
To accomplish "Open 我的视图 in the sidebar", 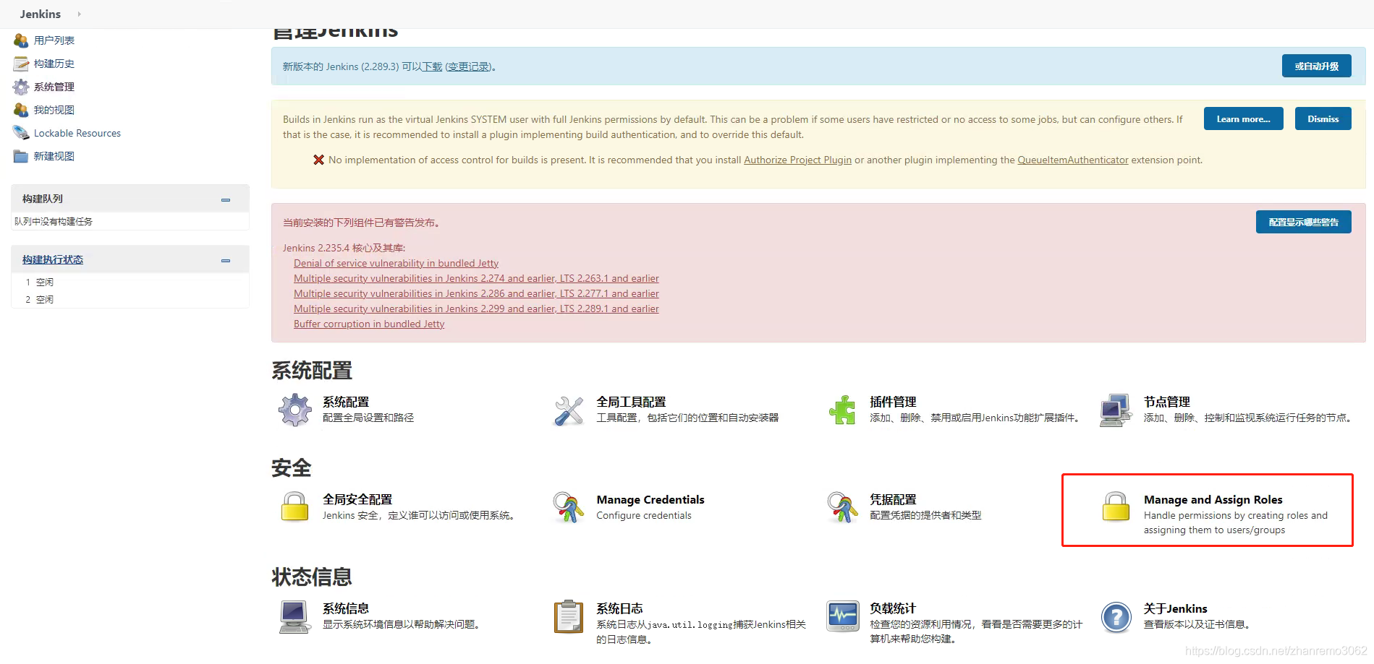I will (x=54, y=110).
